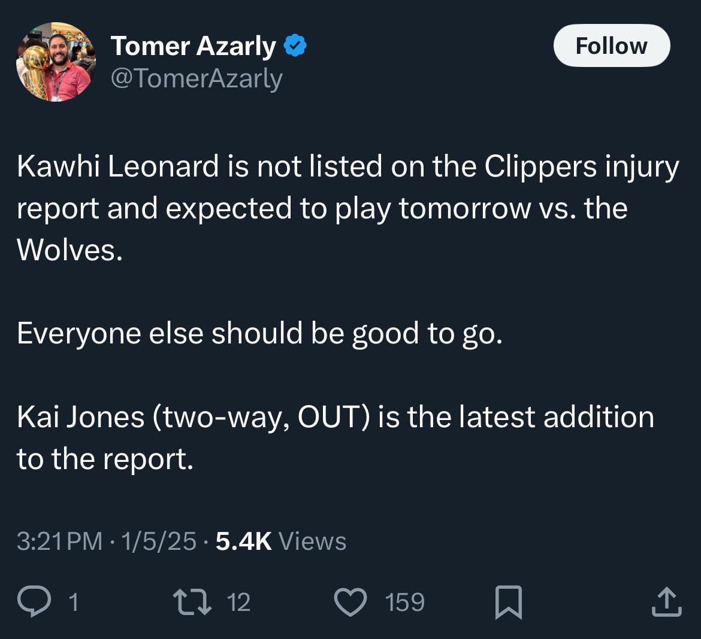The height and width of the screenshot is (639, 701).
Task: Click the 3:21 PM timestamp
Action: coord(59,541)
